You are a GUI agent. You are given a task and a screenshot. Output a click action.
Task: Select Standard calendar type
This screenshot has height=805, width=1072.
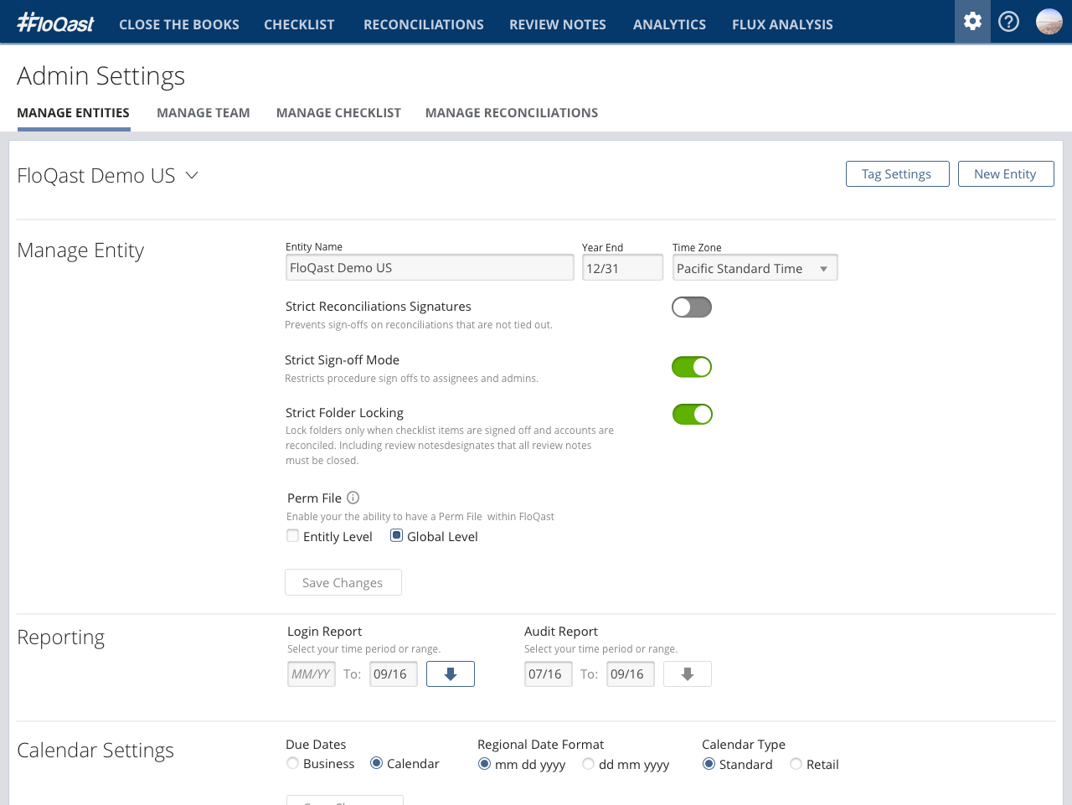709,764
